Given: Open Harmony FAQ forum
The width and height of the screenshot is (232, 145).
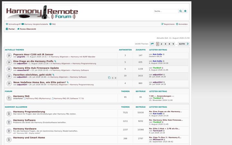Looking at the screenshot, I should 21,96.
